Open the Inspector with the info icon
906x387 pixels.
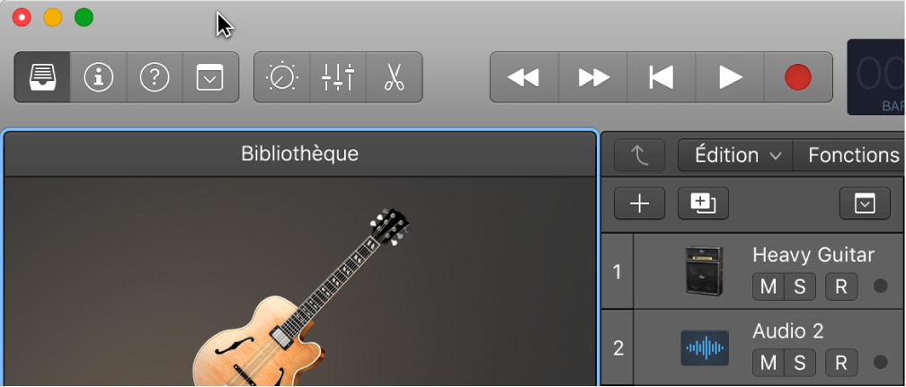click(98, 78)
